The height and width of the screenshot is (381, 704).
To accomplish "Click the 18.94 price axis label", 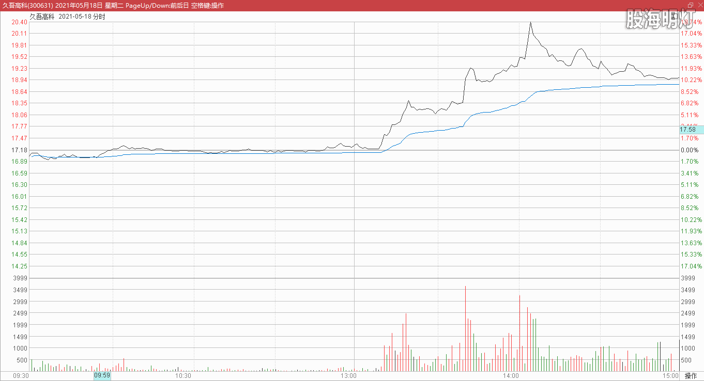I will (x=20, y=80).
